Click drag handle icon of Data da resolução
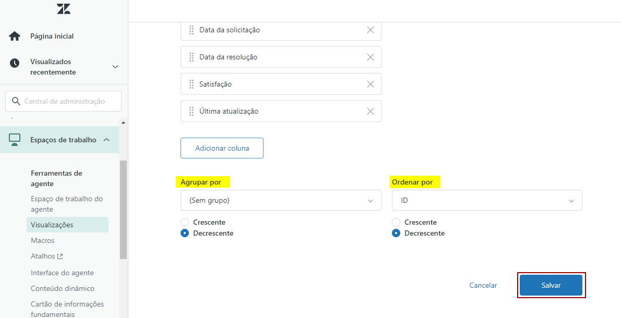Screen dimensions: 621x318 click(192, 57)
